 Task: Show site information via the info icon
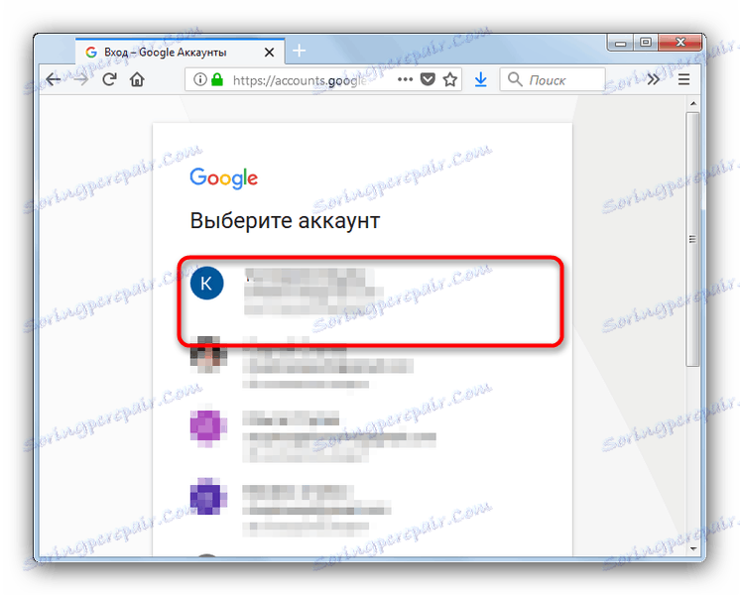point(200,79)
